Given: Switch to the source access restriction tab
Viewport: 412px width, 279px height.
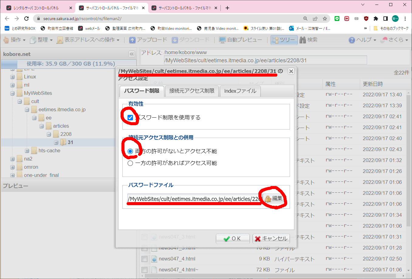Looking at the screenshot, I should click(x=192, y=91).
